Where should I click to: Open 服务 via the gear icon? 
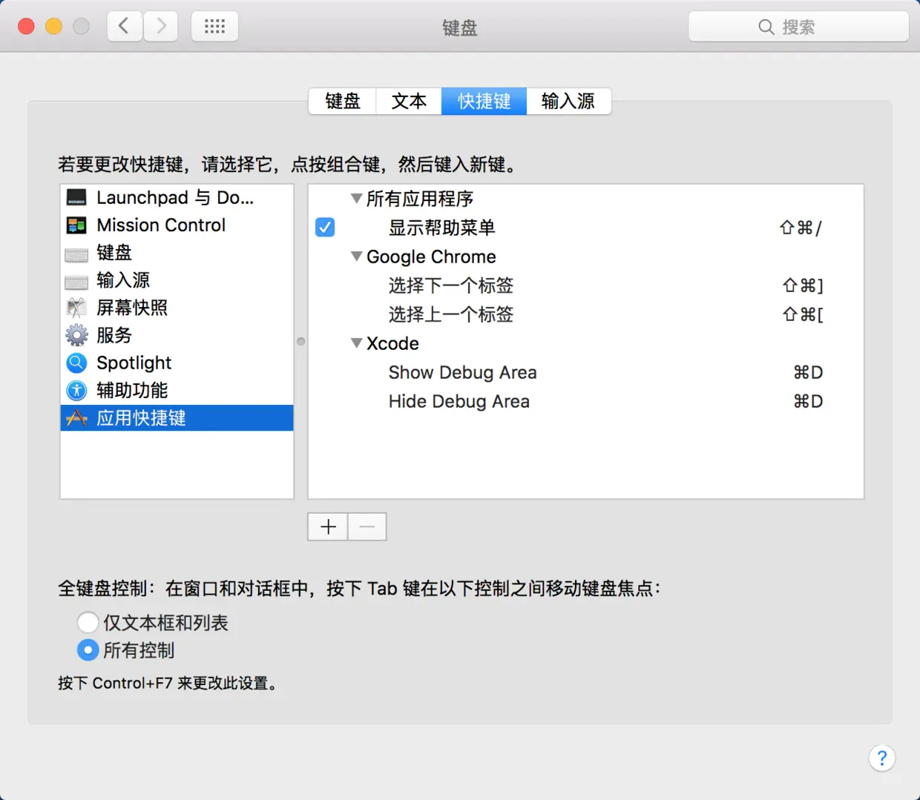(x=76, y=335)
